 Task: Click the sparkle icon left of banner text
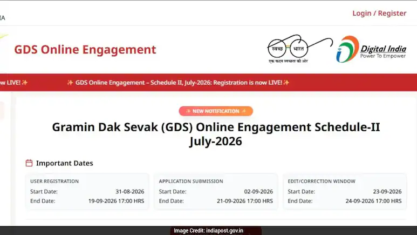click(x=70, y=82)
